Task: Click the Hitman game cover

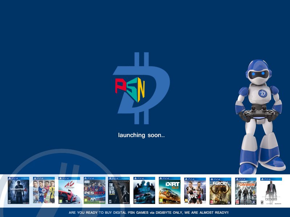Action: click(271, 191)
